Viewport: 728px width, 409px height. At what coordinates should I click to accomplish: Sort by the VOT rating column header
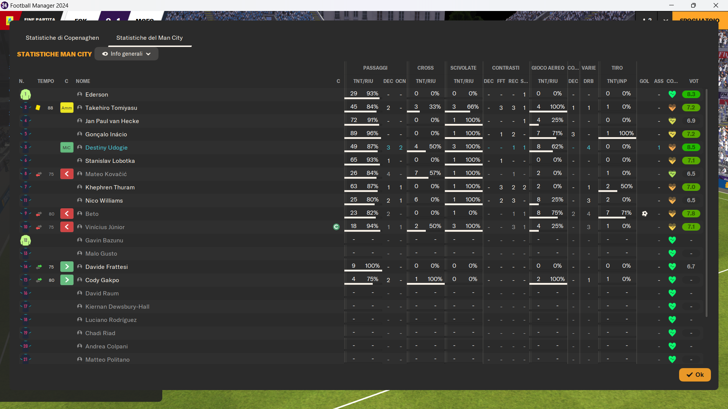click(x=693, y=81)
